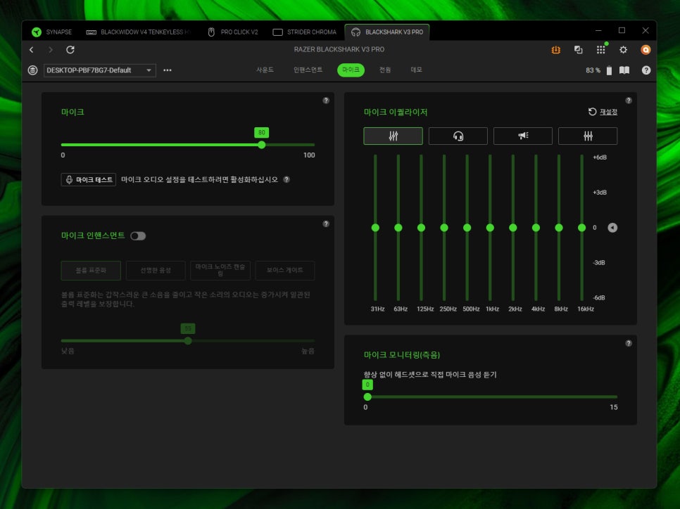Select the 볼륨 표준화 button
The height and width of the screenshot is (509, 680).
(x=91, y=270)
